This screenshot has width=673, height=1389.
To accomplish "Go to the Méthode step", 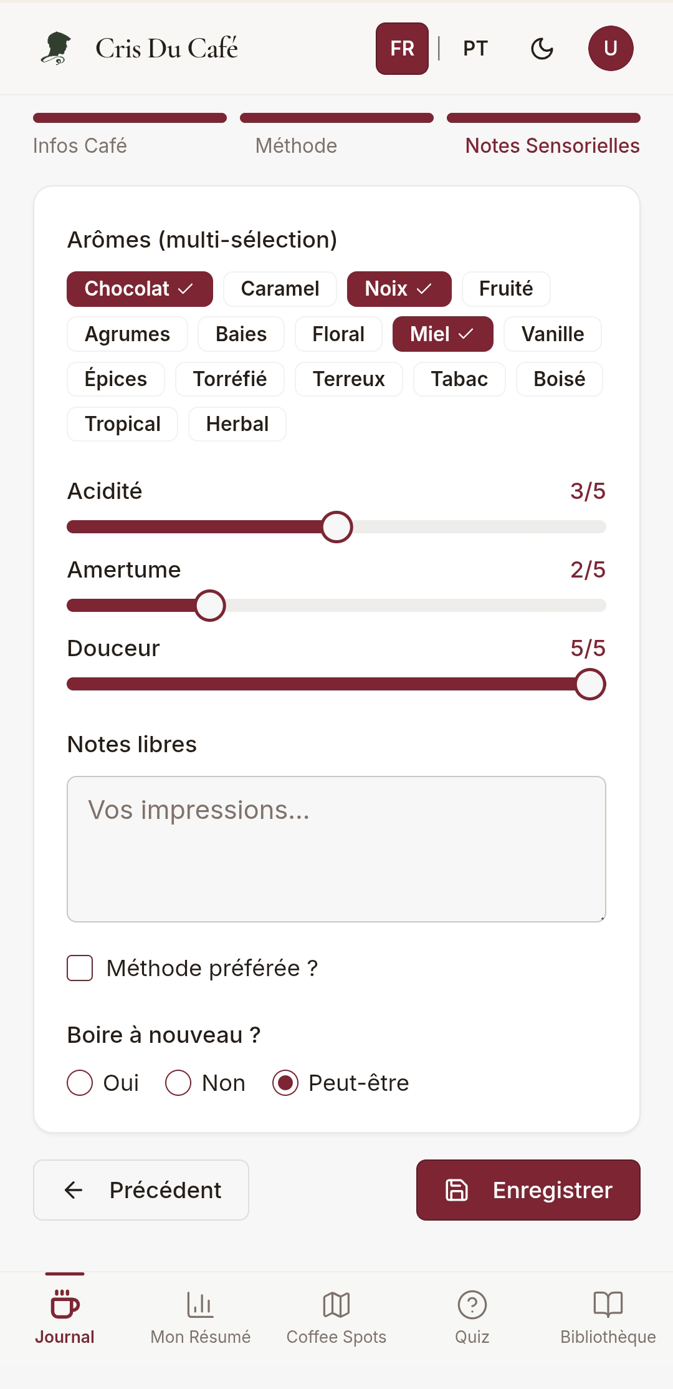I will pos(296,145).
